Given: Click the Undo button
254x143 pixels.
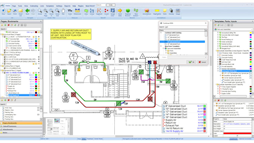Looking at the screenshot, I should 111,5.
